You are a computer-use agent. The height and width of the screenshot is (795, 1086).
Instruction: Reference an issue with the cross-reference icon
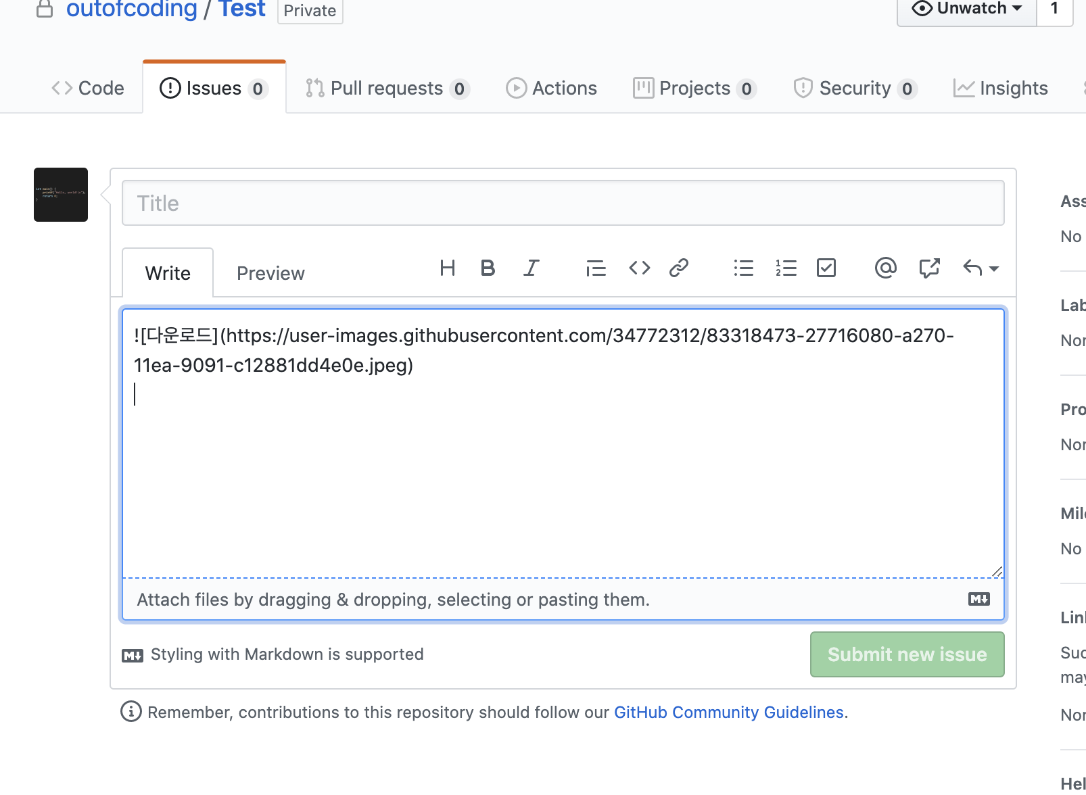click(930, 268)
